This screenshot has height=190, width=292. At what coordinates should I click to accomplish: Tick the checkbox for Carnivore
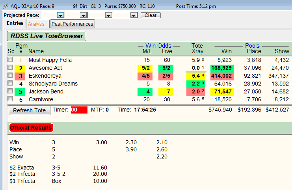[10, 99]
